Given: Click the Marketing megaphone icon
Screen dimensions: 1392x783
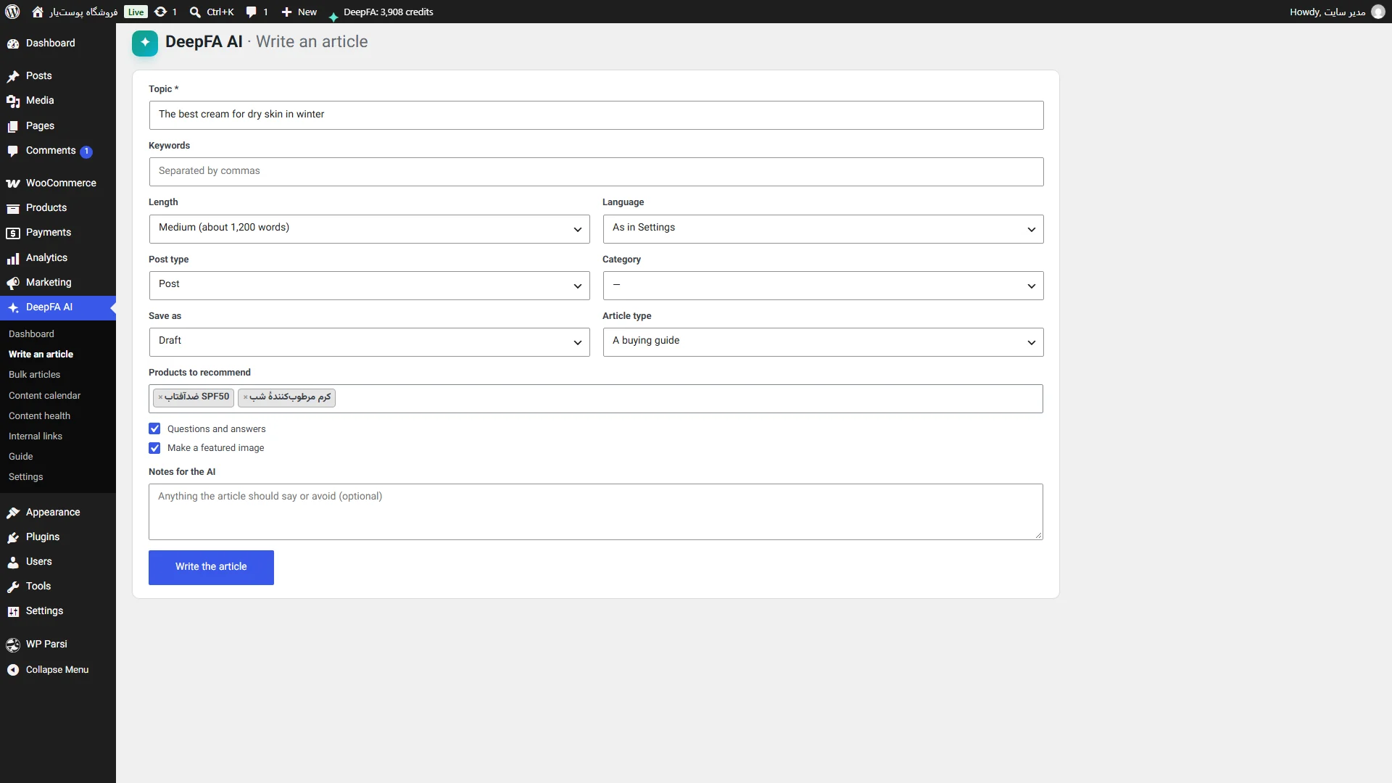Looking at the screenshot, I should [x=13, y=283].
